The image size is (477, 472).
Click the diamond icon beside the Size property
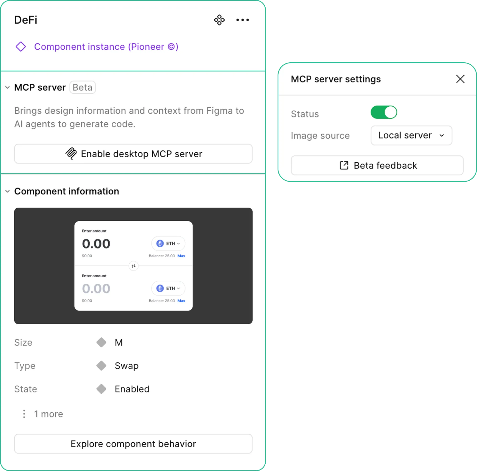tap(101, 342)
